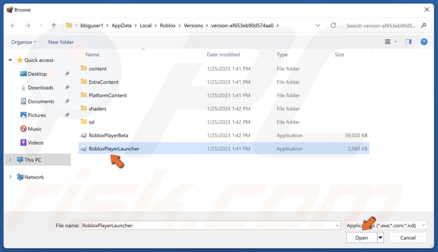Sort by the Size column header
Screen dimensions: 438x252
click(339, 54)
